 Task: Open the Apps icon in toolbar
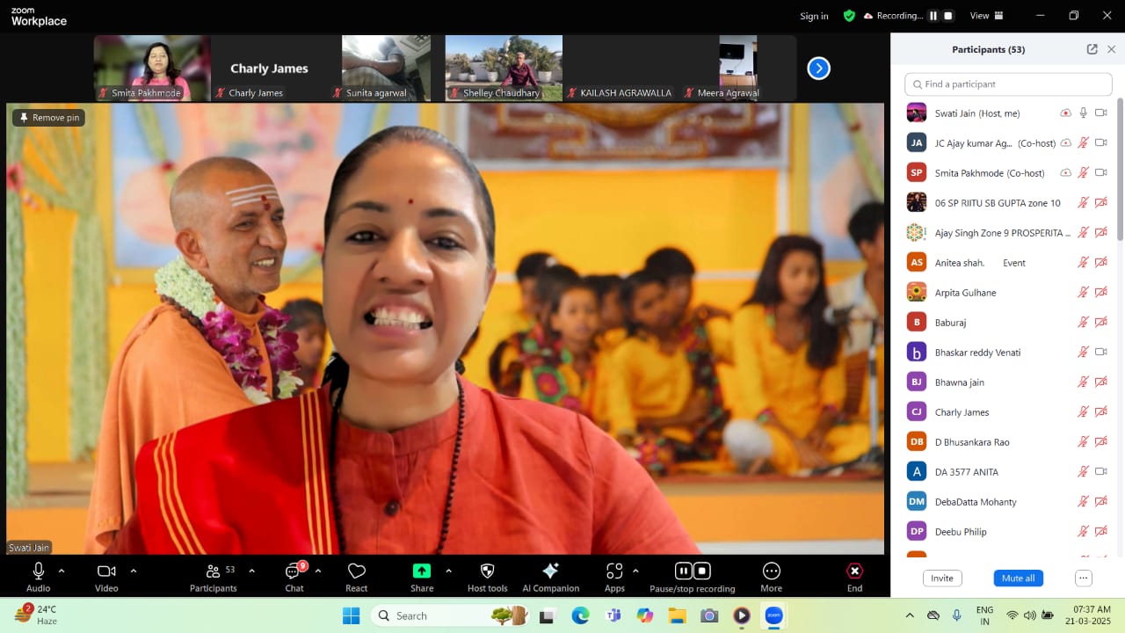(614, 571)
